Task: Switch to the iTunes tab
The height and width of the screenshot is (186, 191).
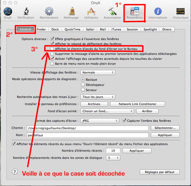Action: pyautogui.click(x=116, y=29)
